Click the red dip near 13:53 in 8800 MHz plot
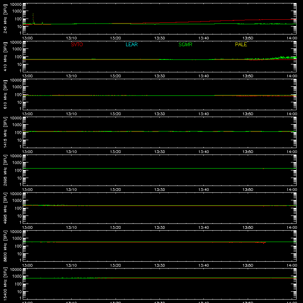The height and width of the screenshot is (303, 303). 264,243
